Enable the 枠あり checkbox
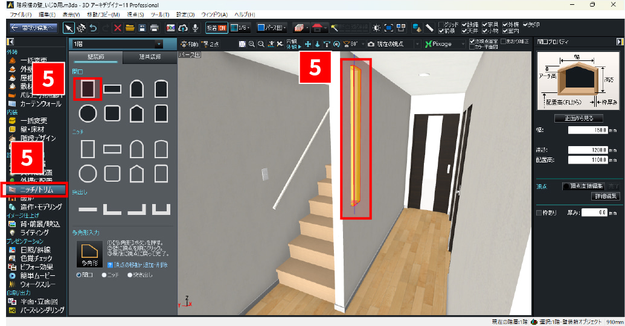Image resolution: width=625 pixels, height=326 pixels. [x=539, y=213]
